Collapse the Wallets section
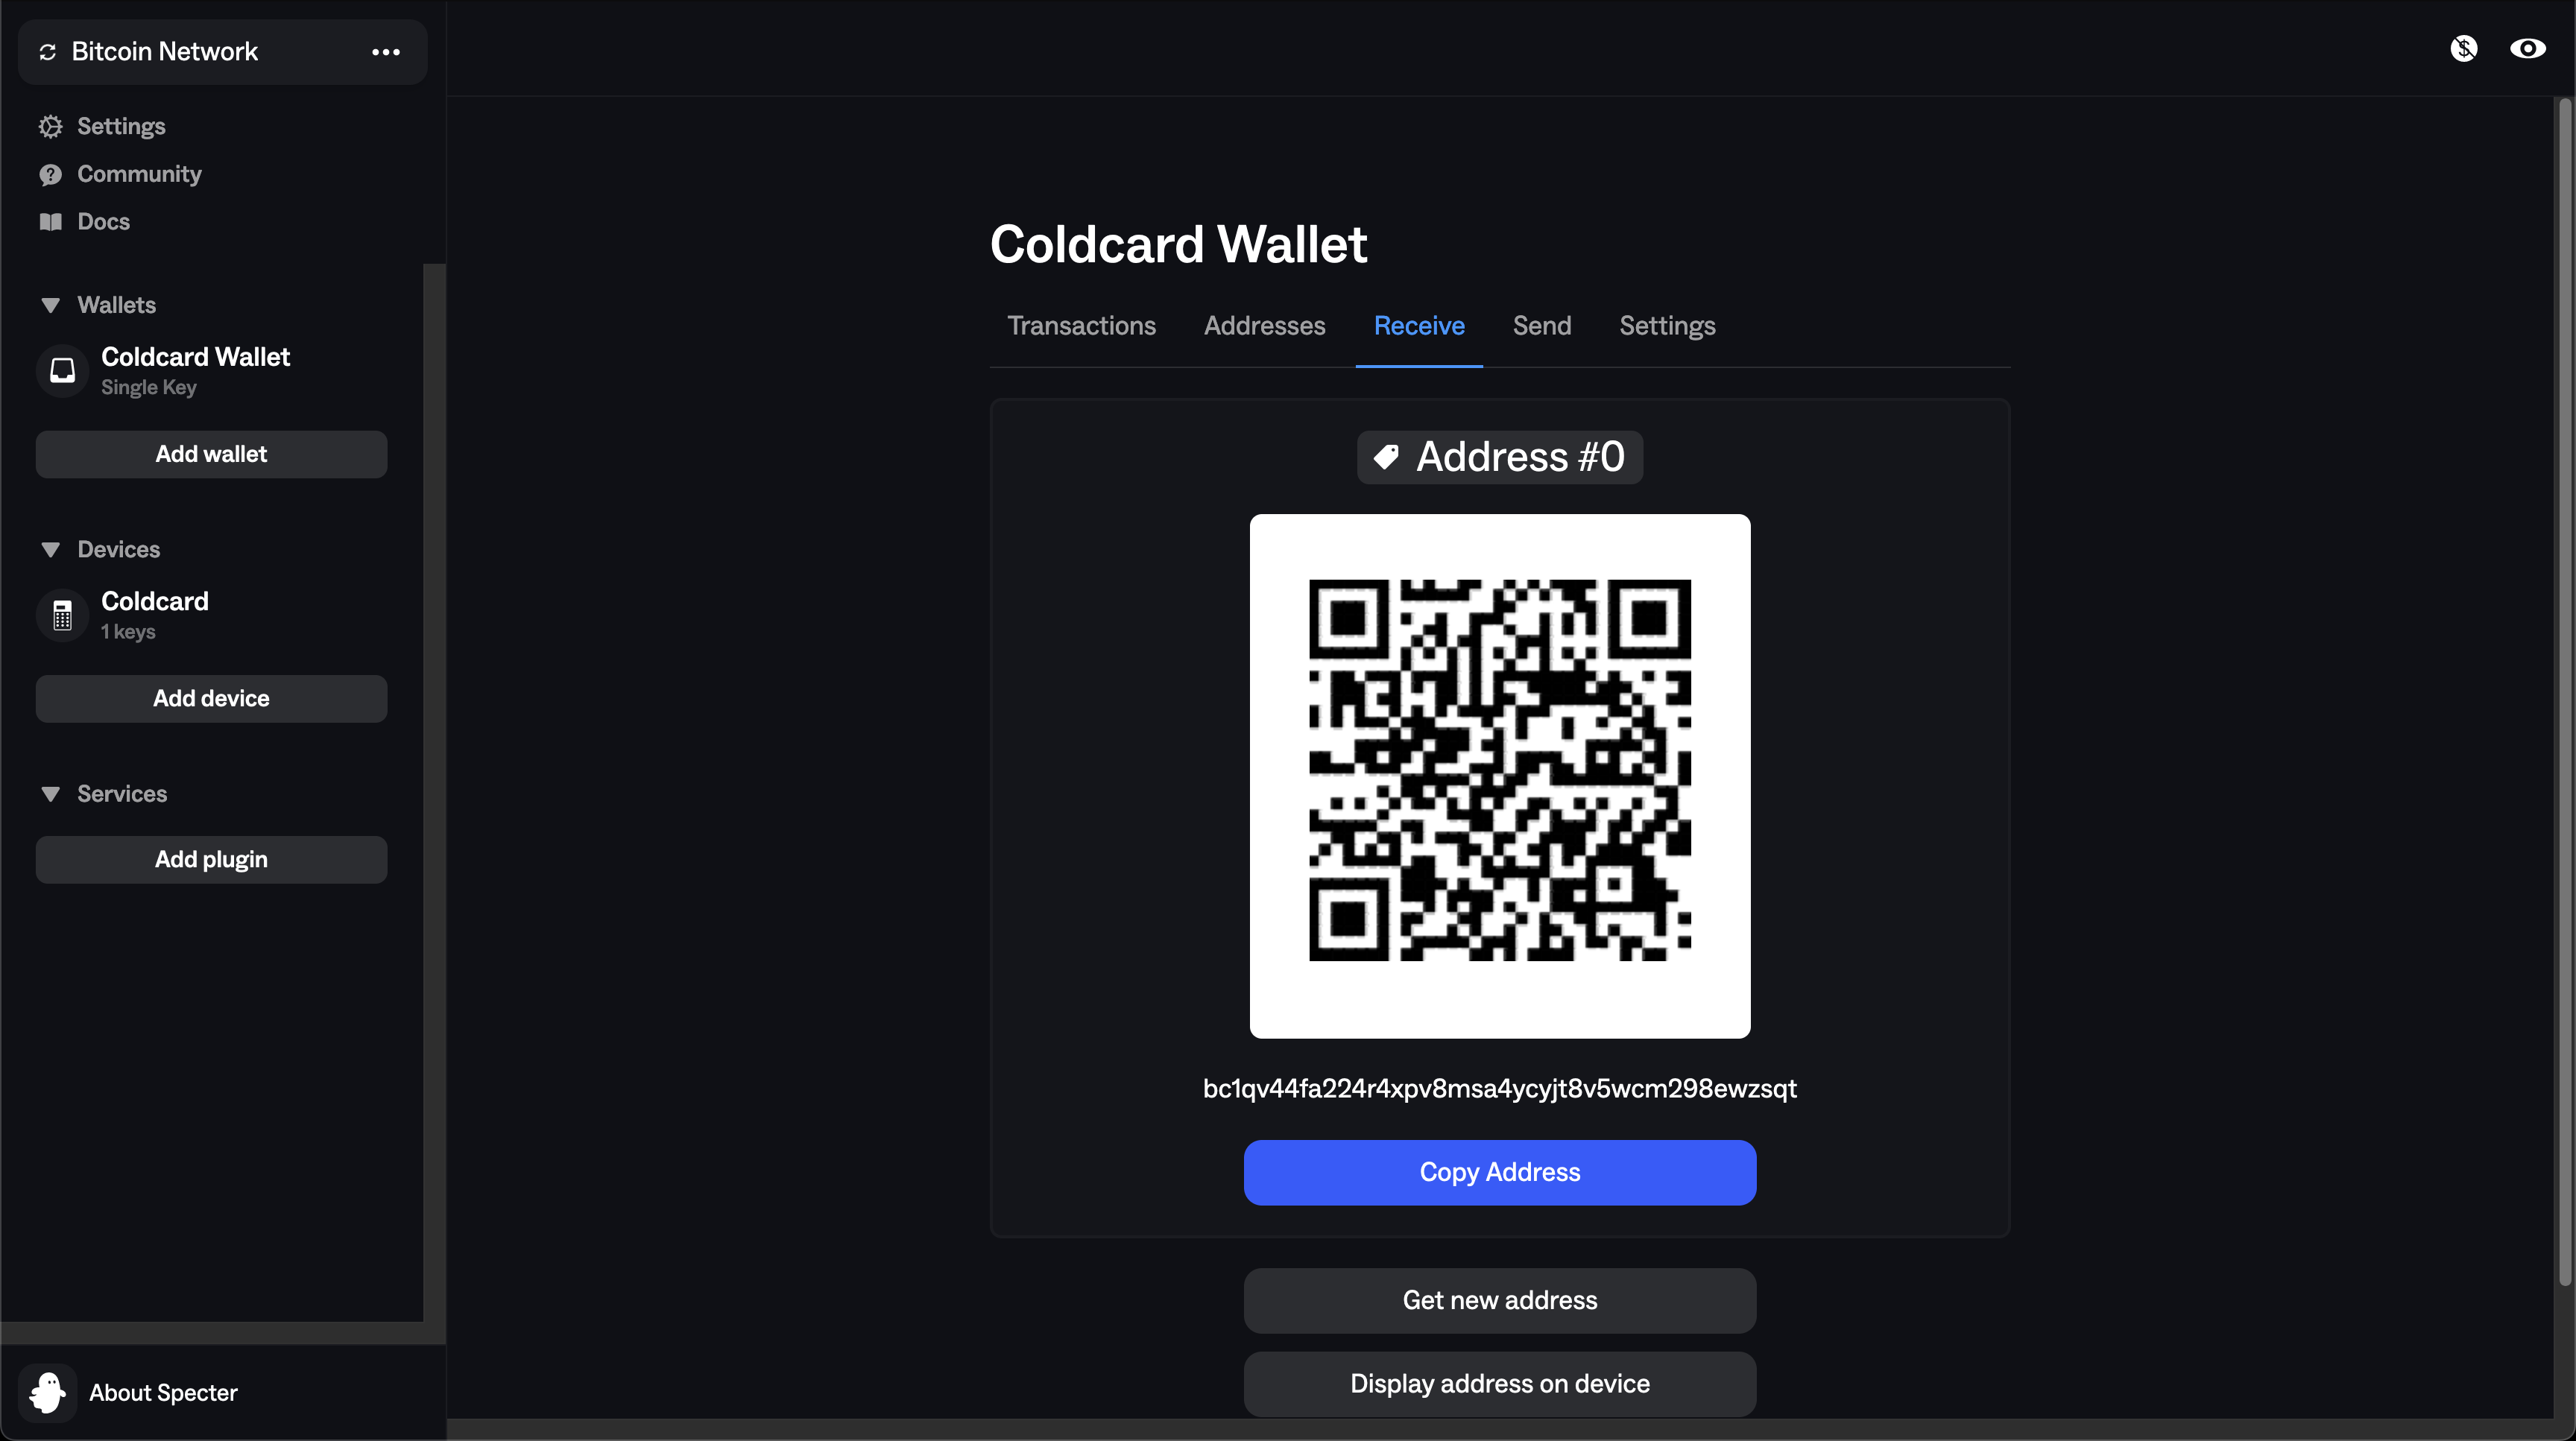This screenshot has height=1441, width=2576. [51, 305]
